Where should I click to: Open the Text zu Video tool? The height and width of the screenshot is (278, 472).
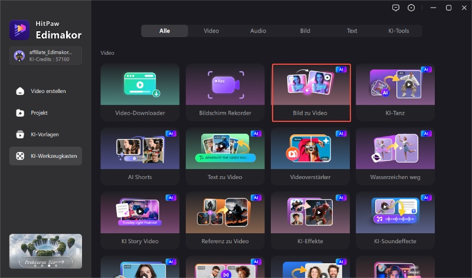tap(225, 156)
